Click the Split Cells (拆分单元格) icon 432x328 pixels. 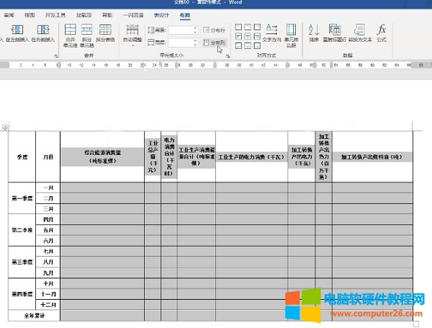coord(86,33)
